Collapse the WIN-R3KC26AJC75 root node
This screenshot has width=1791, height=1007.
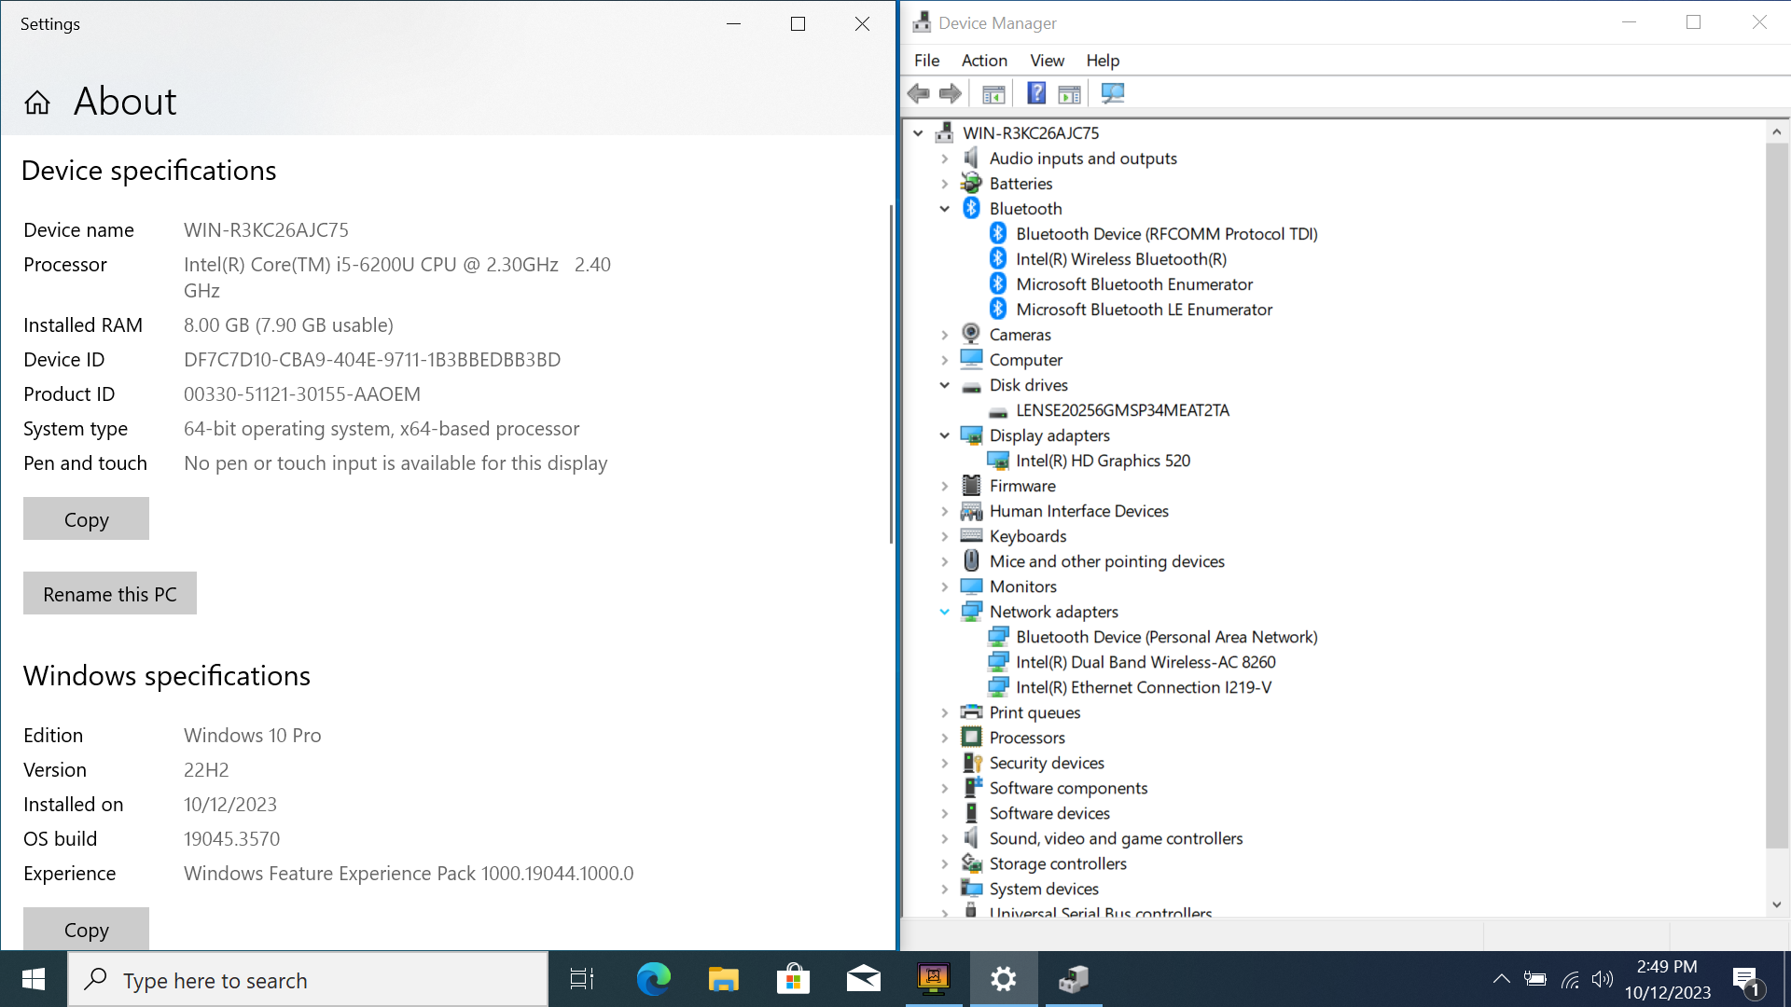tap(918, 133)
